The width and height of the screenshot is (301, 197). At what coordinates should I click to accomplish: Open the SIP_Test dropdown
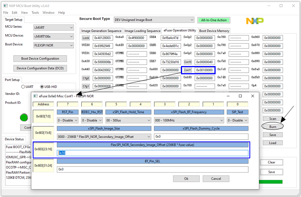tap(237, 120)
